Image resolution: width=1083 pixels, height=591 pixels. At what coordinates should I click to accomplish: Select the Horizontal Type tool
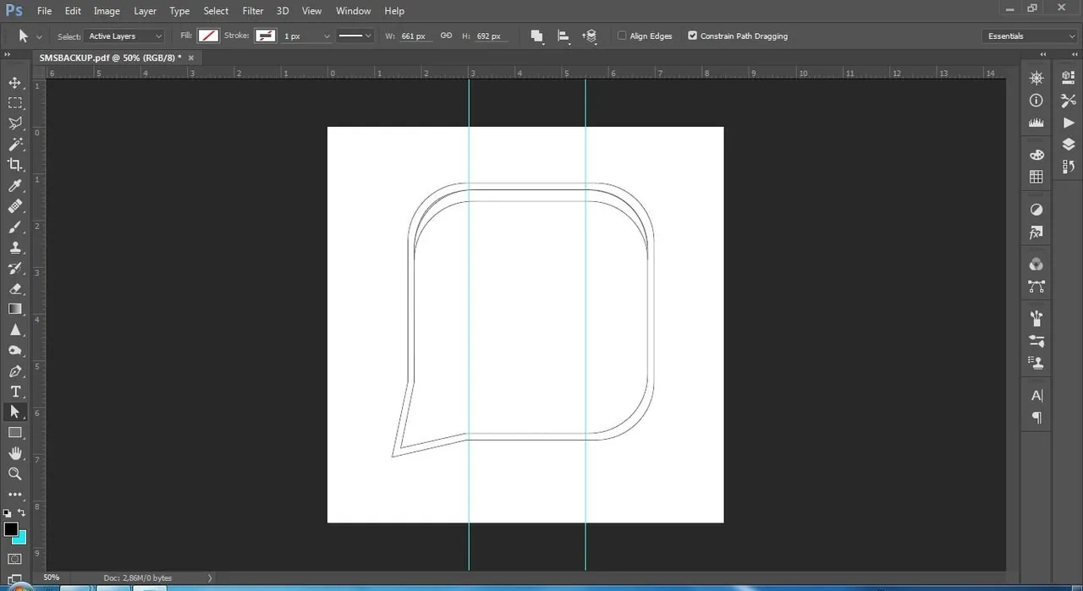coord(15,391)
